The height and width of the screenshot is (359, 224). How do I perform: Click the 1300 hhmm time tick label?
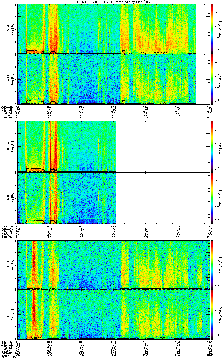pos(49,355)
